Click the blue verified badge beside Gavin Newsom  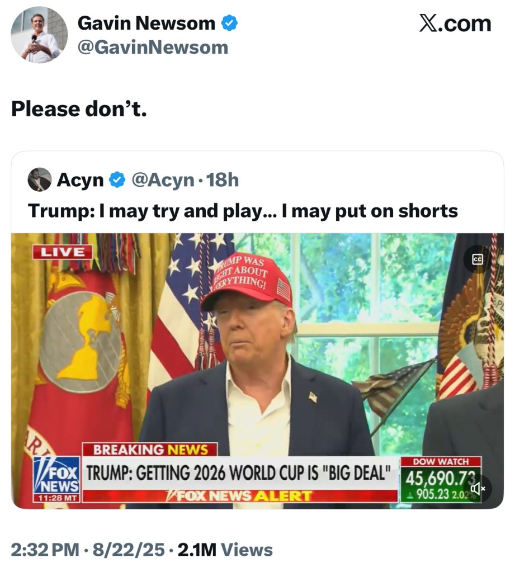[x=229, y=23]
